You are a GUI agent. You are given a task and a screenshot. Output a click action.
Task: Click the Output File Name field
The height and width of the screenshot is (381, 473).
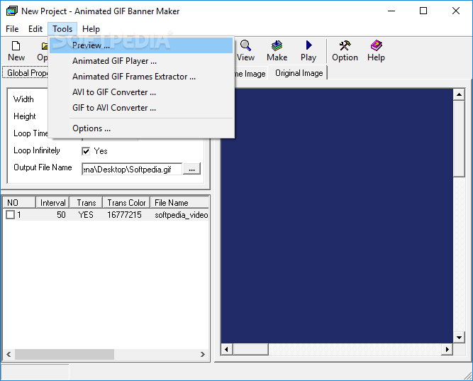(x=132, y=169)
